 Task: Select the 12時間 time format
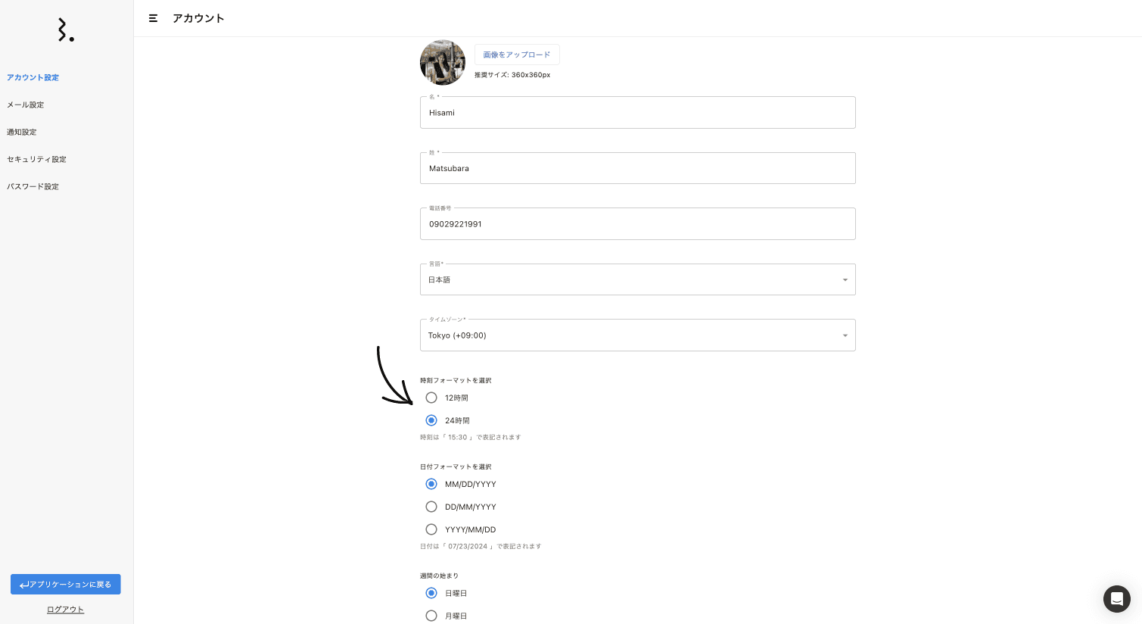pyautogui.click(x=431, y=398)
